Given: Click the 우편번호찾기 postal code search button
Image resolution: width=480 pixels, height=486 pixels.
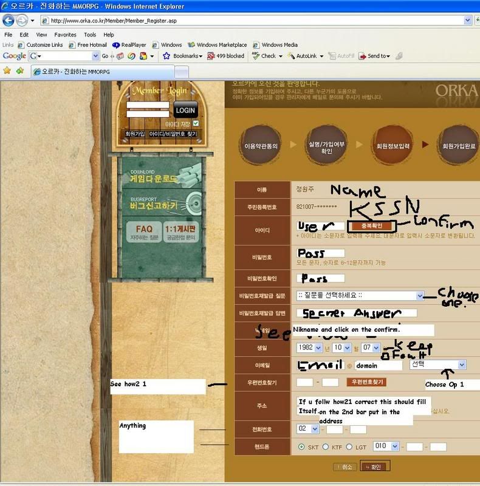Looking at the screenshot, I should click(x=366, y=382).
